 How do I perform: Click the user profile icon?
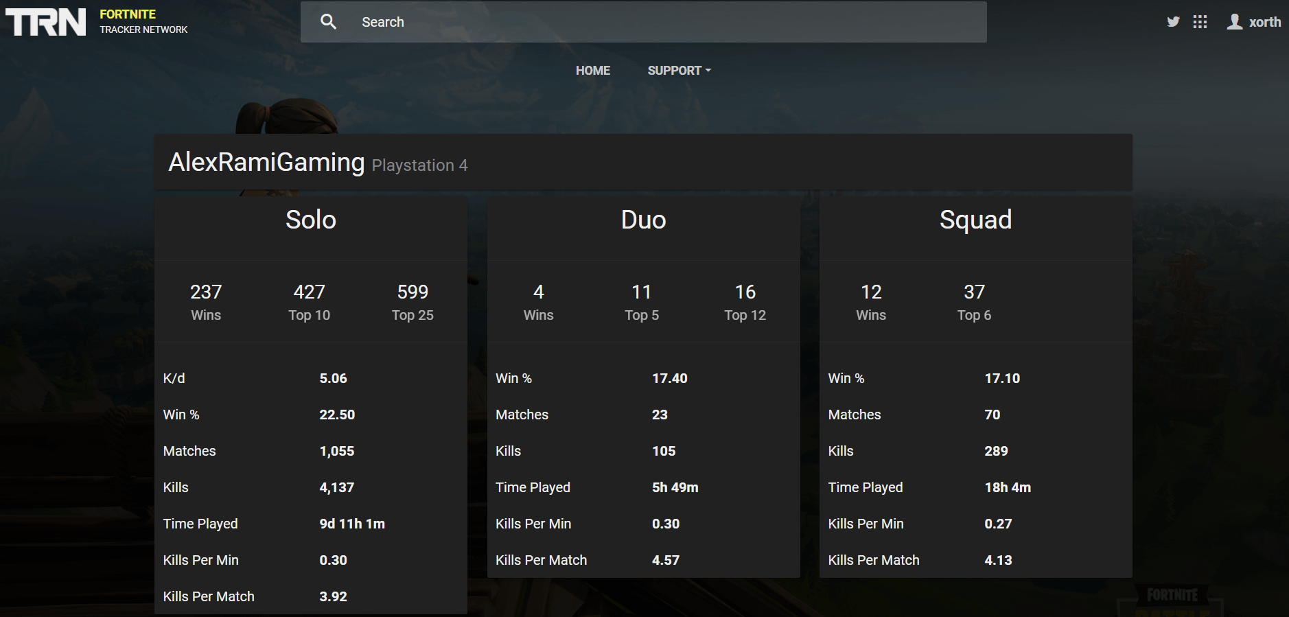coord(1235,22)
